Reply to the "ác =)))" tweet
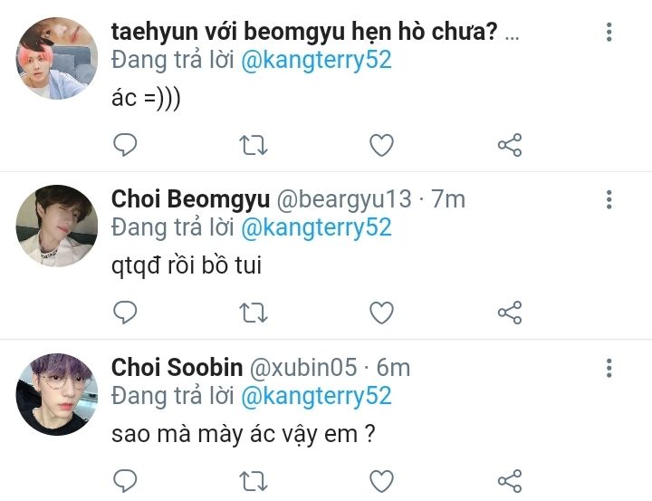Image resolution: width=652 pixels, height=501 pixels. (x=125, y=145)
